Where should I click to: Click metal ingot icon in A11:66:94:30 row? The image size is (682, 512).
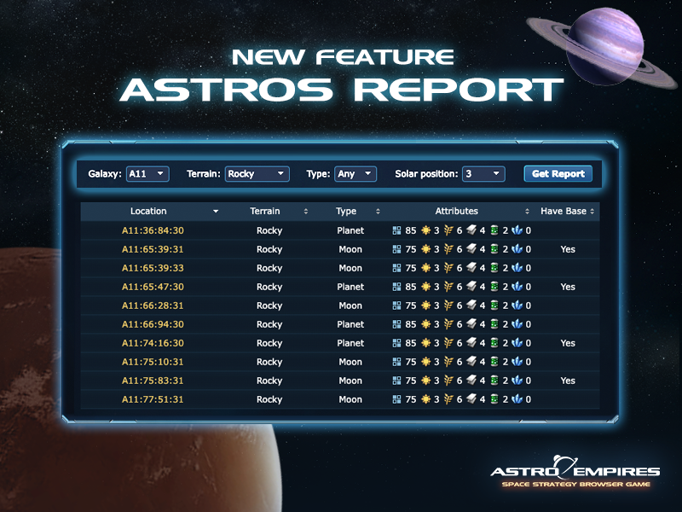click(471, 324)
